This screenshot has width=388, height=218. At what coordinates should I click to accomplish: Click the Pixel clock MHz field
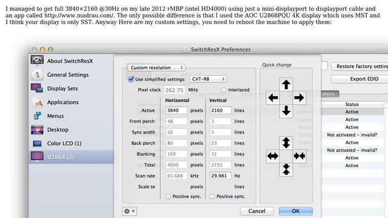pos(174,90)
